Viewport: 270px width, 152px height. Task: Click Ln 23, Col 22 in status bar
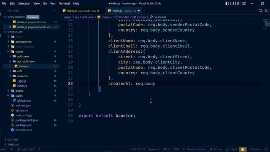(x=137, y=149)
